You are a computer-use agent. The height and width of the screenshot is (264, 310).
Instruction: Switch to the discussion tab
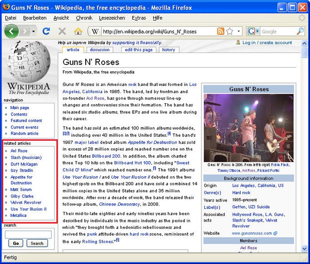(x=99, y=50)
